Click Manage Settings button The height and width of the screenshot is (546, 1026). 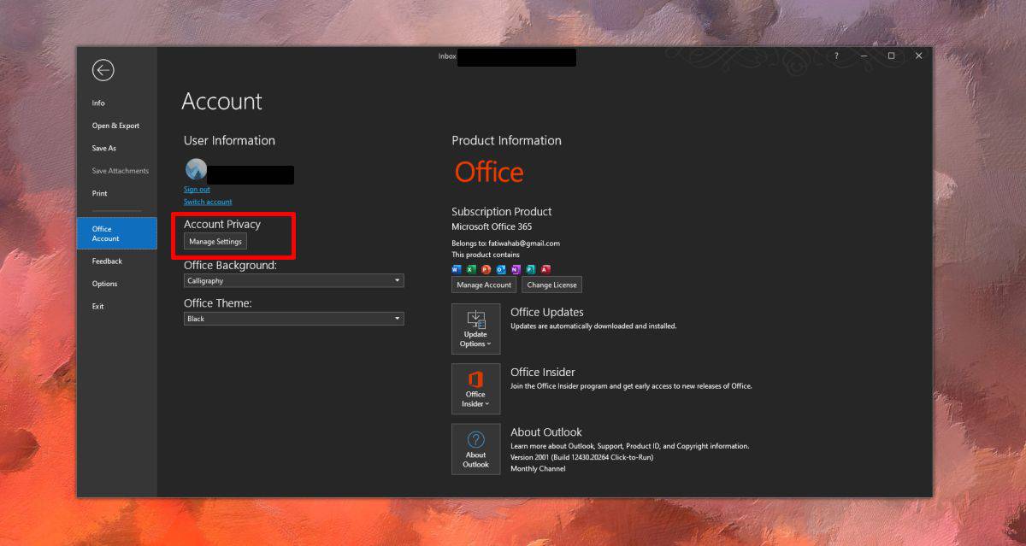215,242
